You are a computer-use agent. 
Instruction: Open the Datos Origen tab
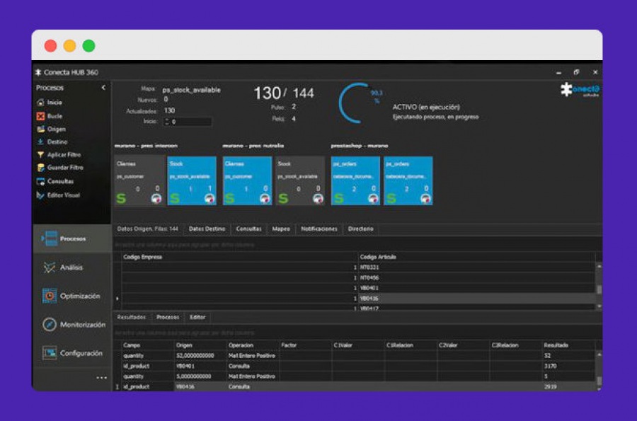coord(147,229)
